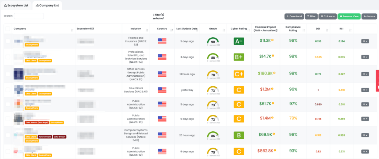Click the green Save as View button
Image resolution: width=379 pixels, height=159 pixels.
tap(349, 16)
